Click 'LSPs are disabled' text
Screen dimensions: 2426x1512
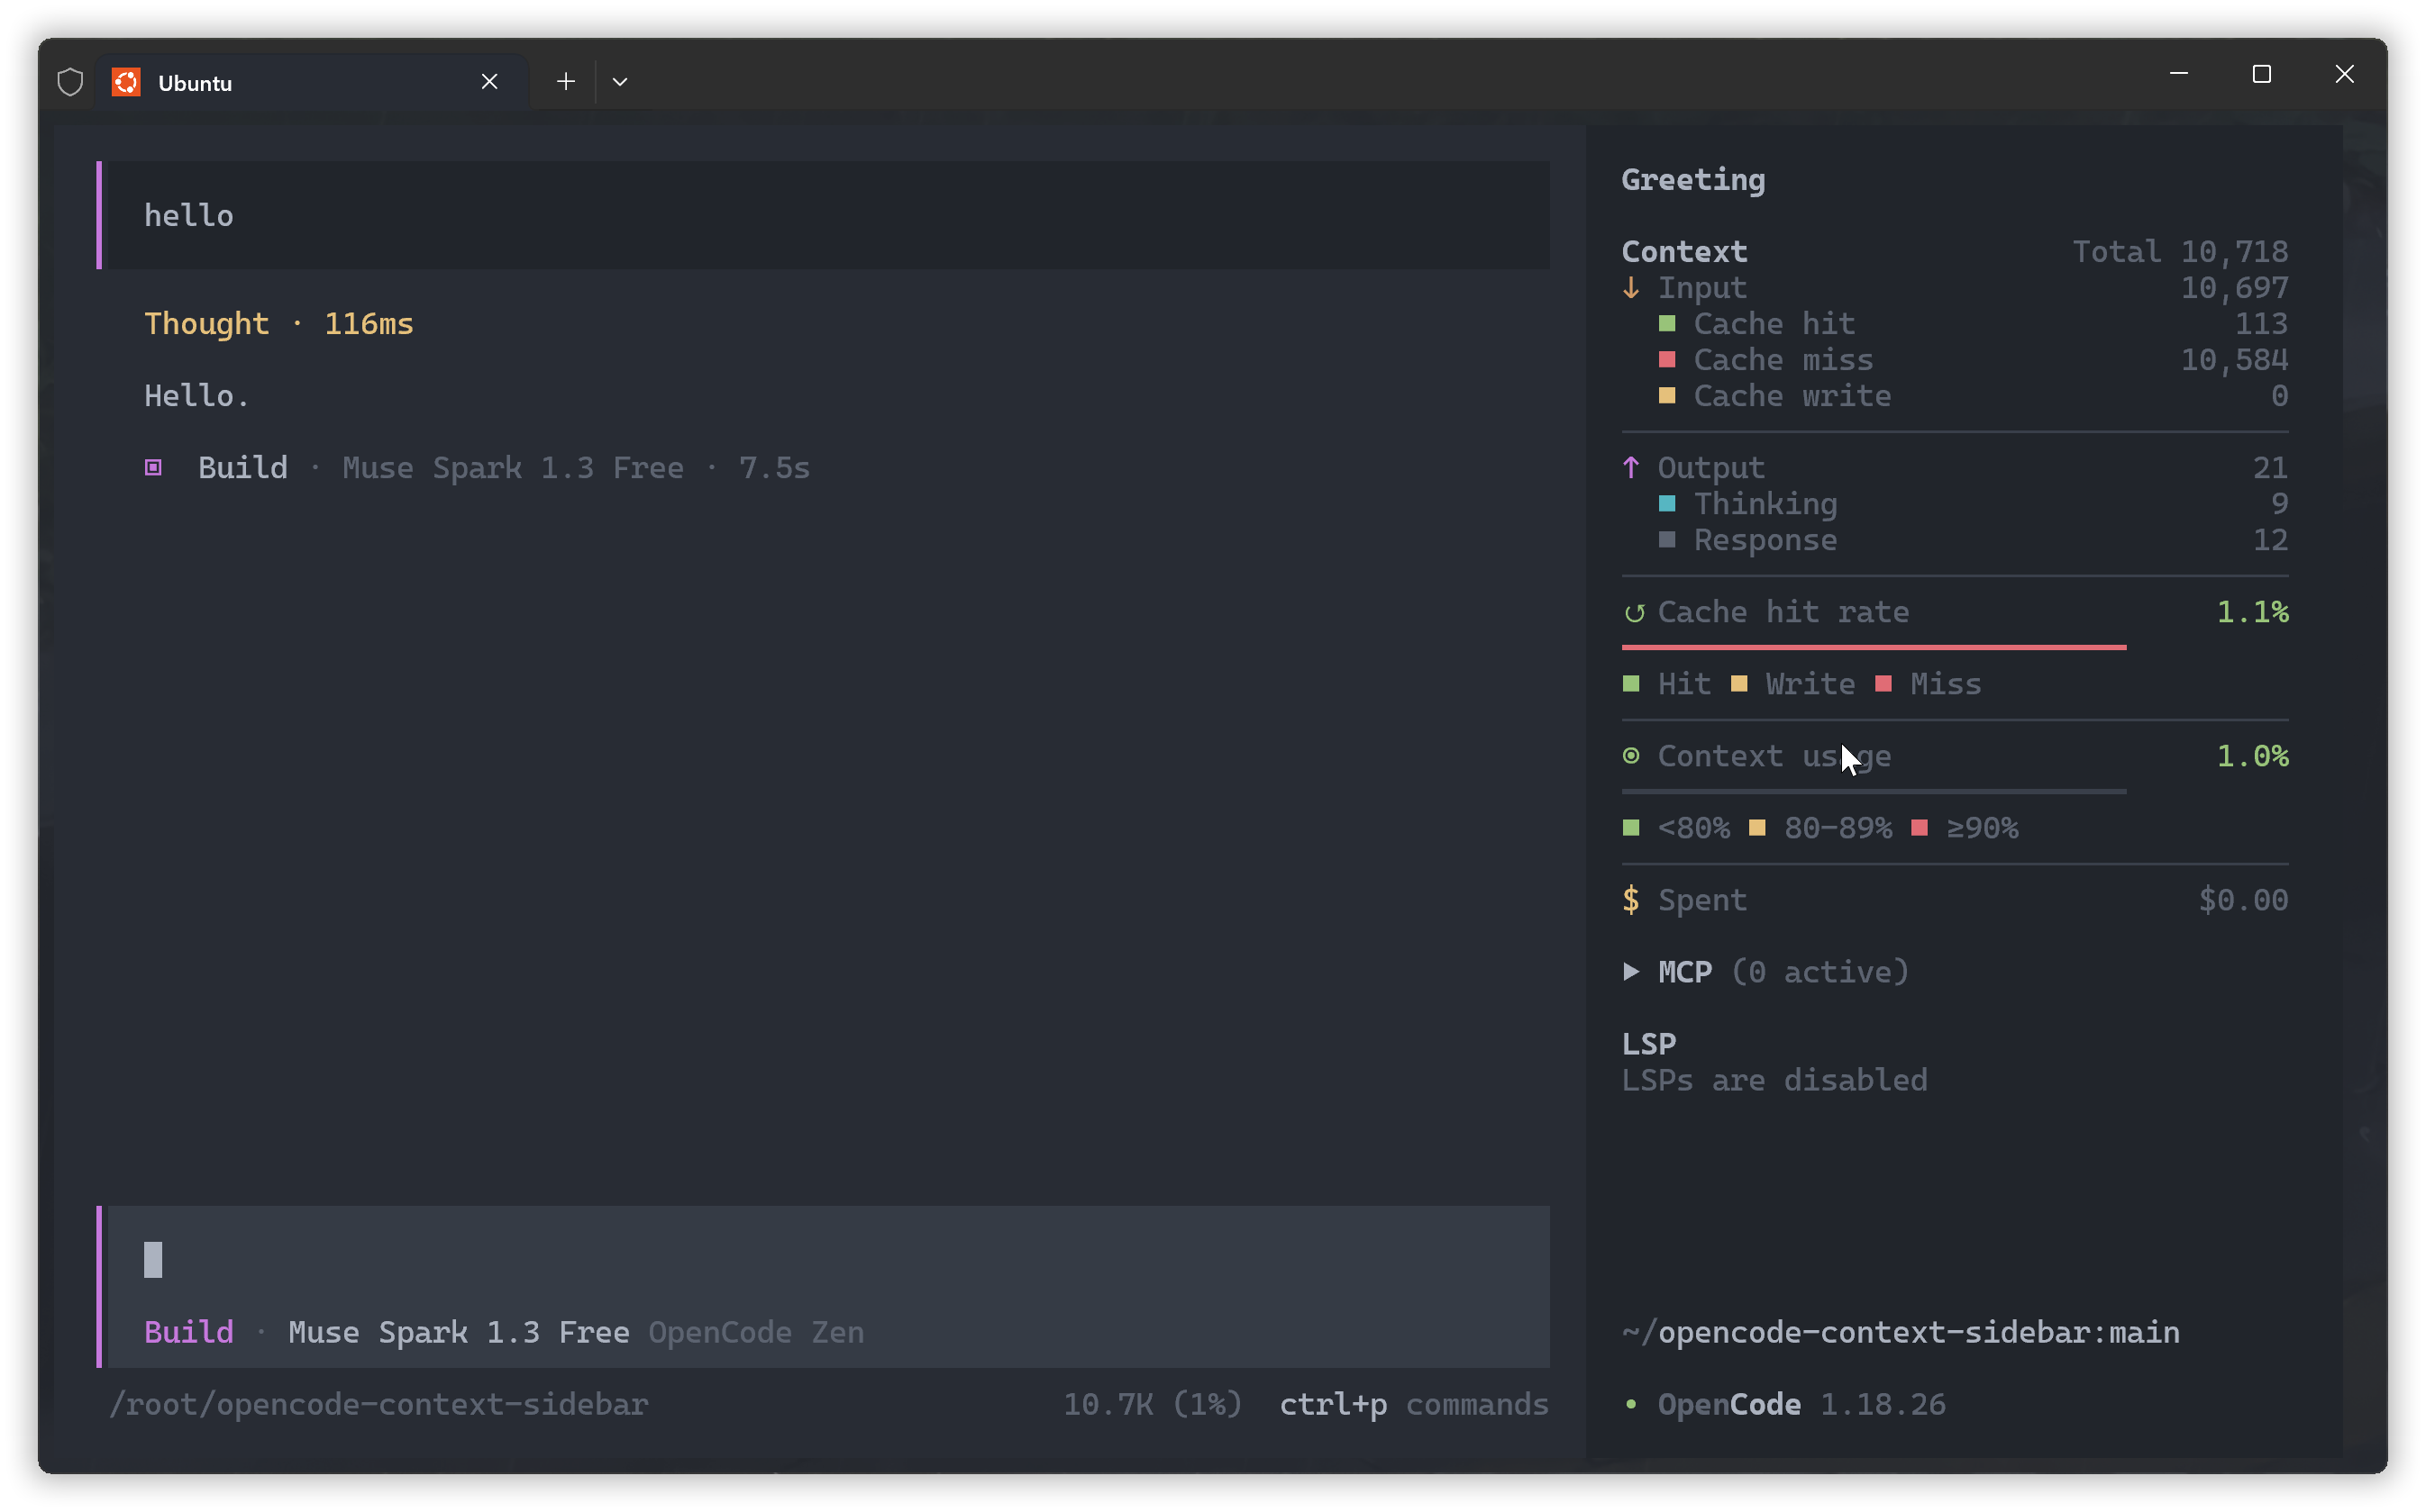point(1774,1080)
